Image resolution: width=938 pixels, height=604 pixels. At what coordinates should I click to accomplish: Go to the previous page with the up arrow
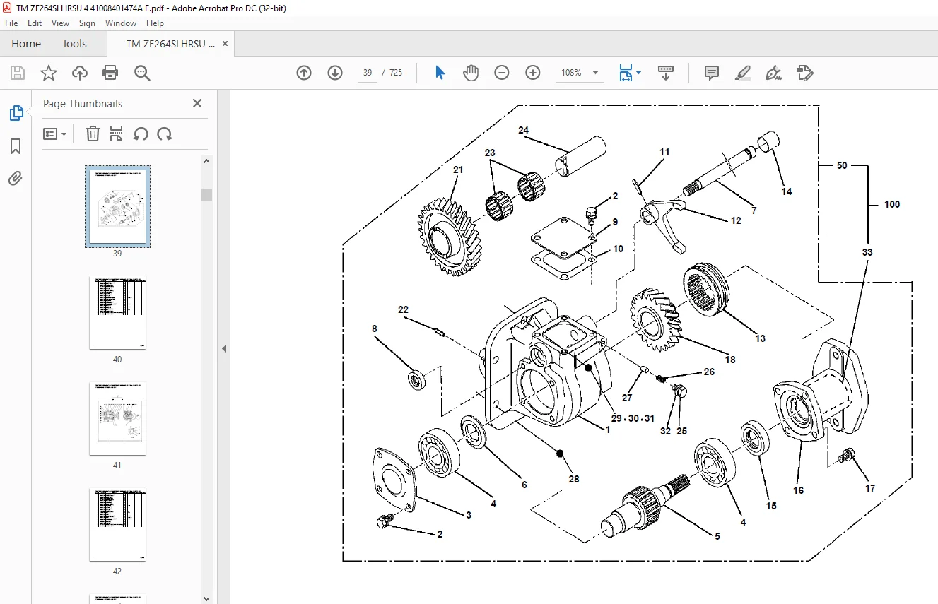tap(304, 73)
